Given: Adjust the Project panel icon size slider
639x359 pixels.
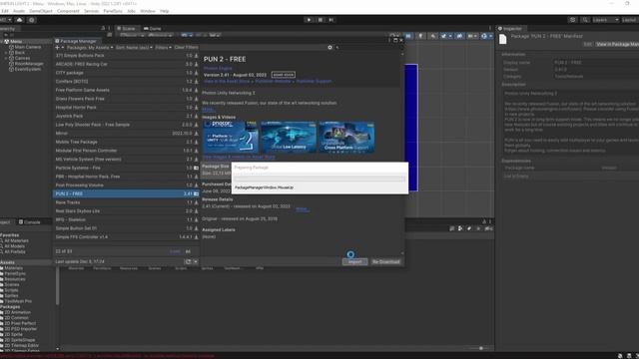Looking at the screenshot, I should coord(481,348).
